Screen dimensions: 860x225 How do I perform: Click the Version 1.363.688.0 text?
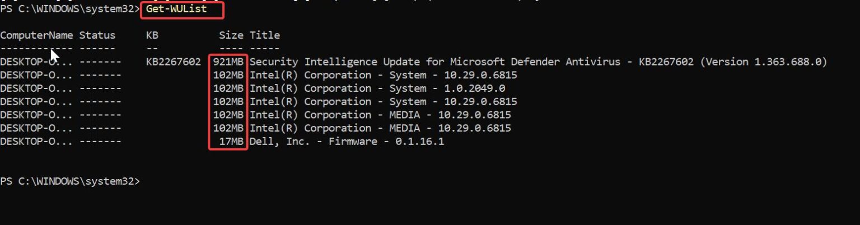(x=764, y=62)
